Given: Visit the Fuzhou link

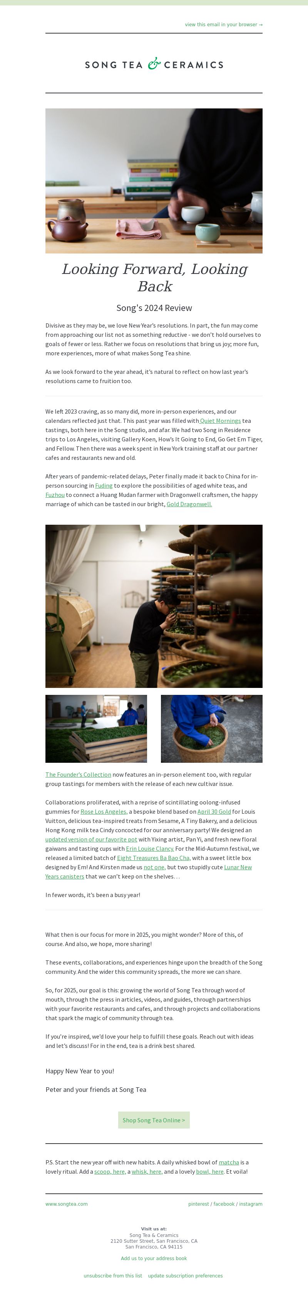Looking at the screenshot, I should [55, 495].
